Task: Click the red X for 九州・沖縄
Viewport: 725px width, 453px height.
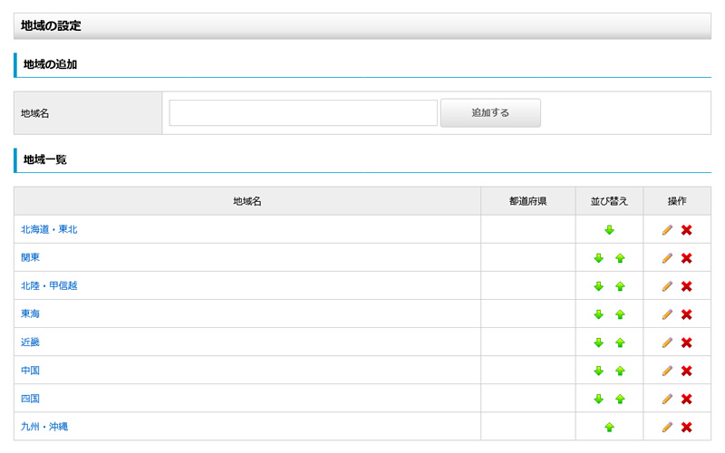Action: point(686,427)
